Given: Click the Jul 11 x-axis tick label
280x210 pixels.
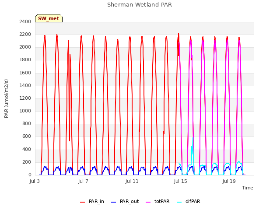Looking at the screenshot, I should tap(132, 181).
